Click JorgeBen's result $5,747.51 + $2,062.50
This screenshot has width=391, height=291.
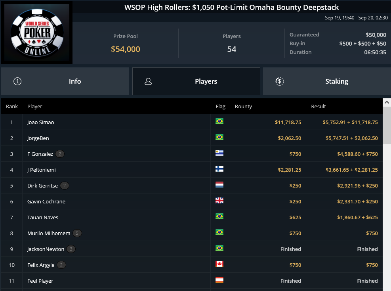pyautogui.click(x=352, y=138)
